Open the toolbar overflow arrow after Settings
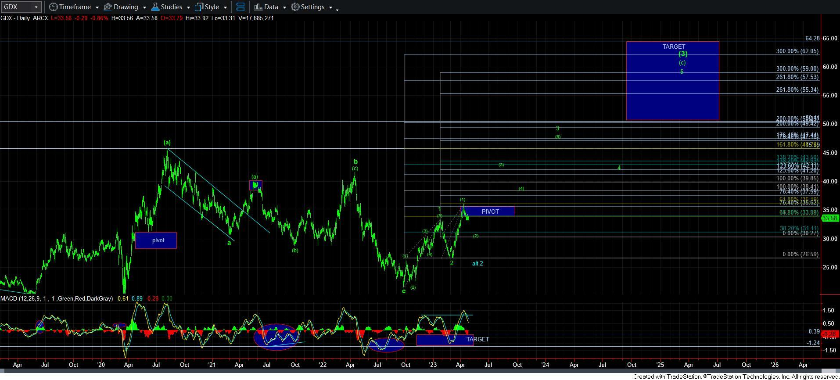Image resolution: width=840 pixels, height=380 pixels. (x=337, y=9)
